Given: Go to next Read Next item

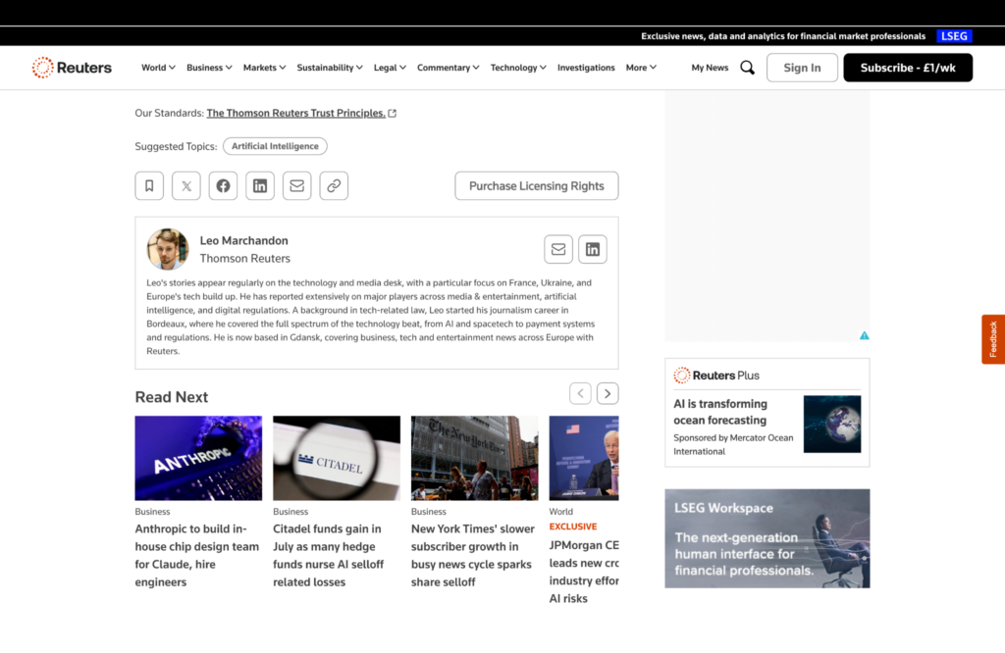Looking at the screenshot, I should pos(608,393).
